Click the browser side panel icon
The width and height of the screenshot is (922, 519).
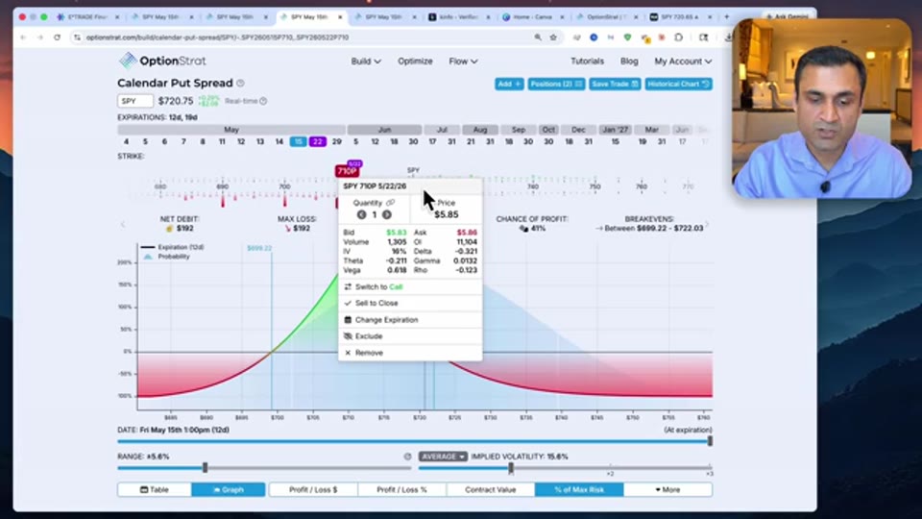tap(703, 37)
